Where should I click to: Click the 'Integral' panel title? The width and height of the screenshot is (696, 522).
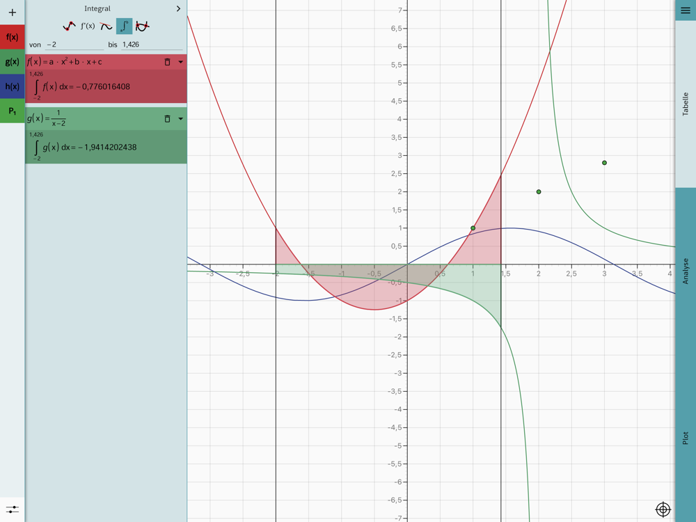(97, 8)
